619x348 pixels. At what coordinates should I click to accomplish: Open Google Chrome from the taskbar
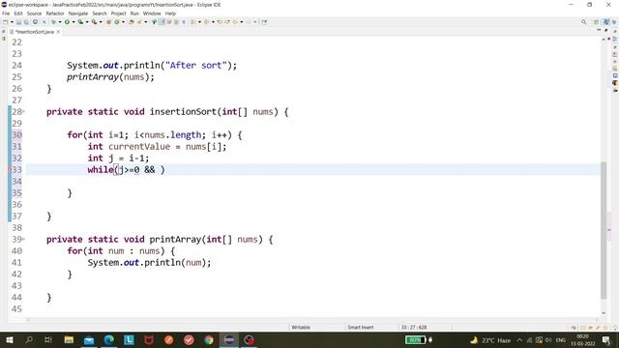(209, 339)
